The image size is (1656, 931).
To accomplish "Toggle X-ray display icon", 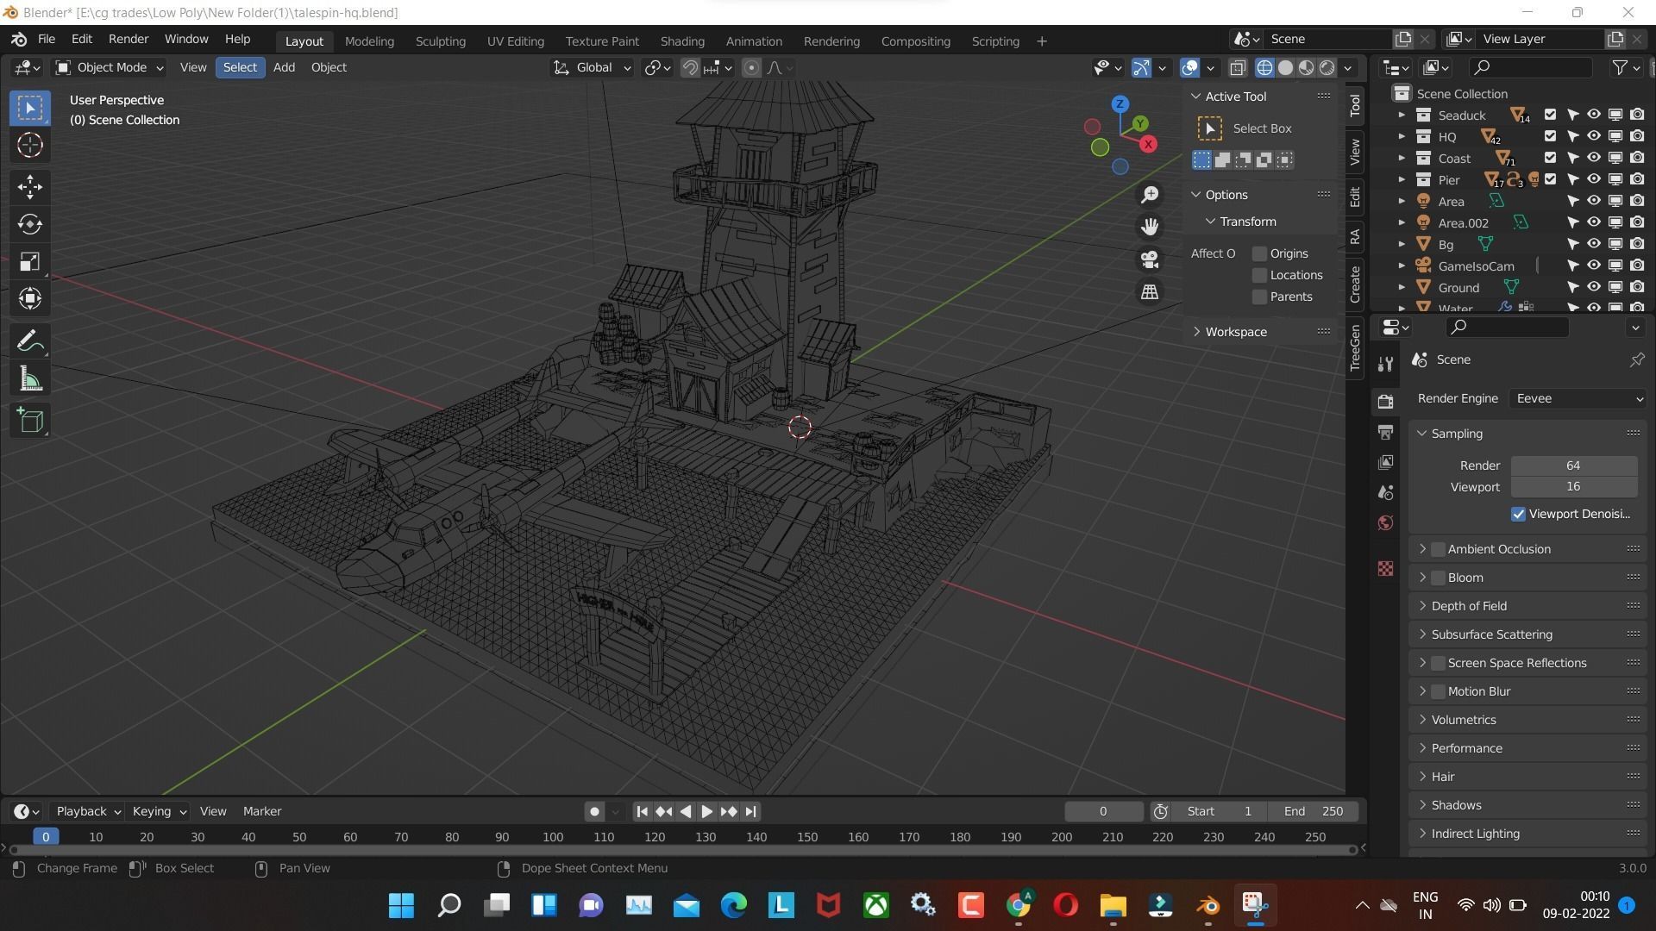I will [x=1238, y=67].
